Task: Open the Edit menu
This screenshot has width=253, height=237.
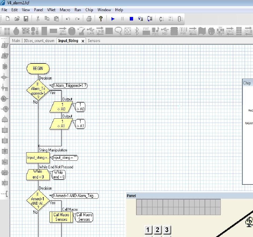Action: [14, 10]
